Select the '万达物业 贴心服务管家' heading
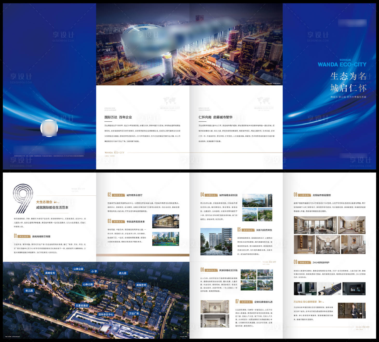The height and width of the screenshot is (342, 379). pos(305,302)
